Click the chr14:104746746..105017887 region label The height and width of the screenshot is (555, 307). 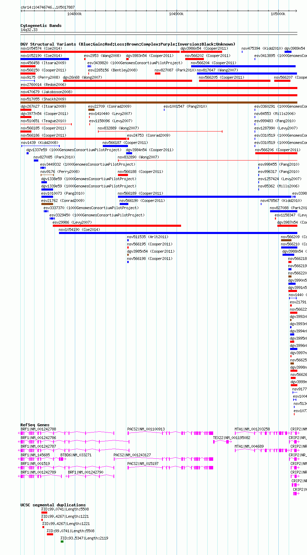(x=48, y=7)
